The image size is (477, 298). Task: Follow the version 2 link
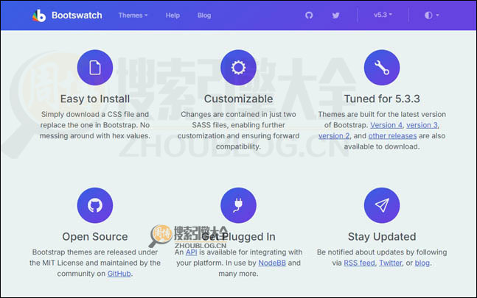[334, 135]
